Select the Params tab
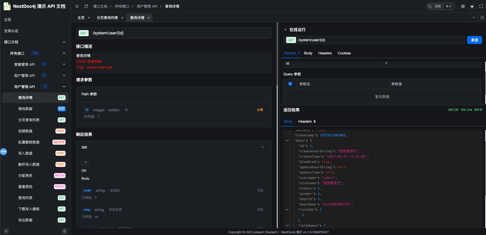The image size is (486, 235). pyautogui.click(x=292, y=53)
